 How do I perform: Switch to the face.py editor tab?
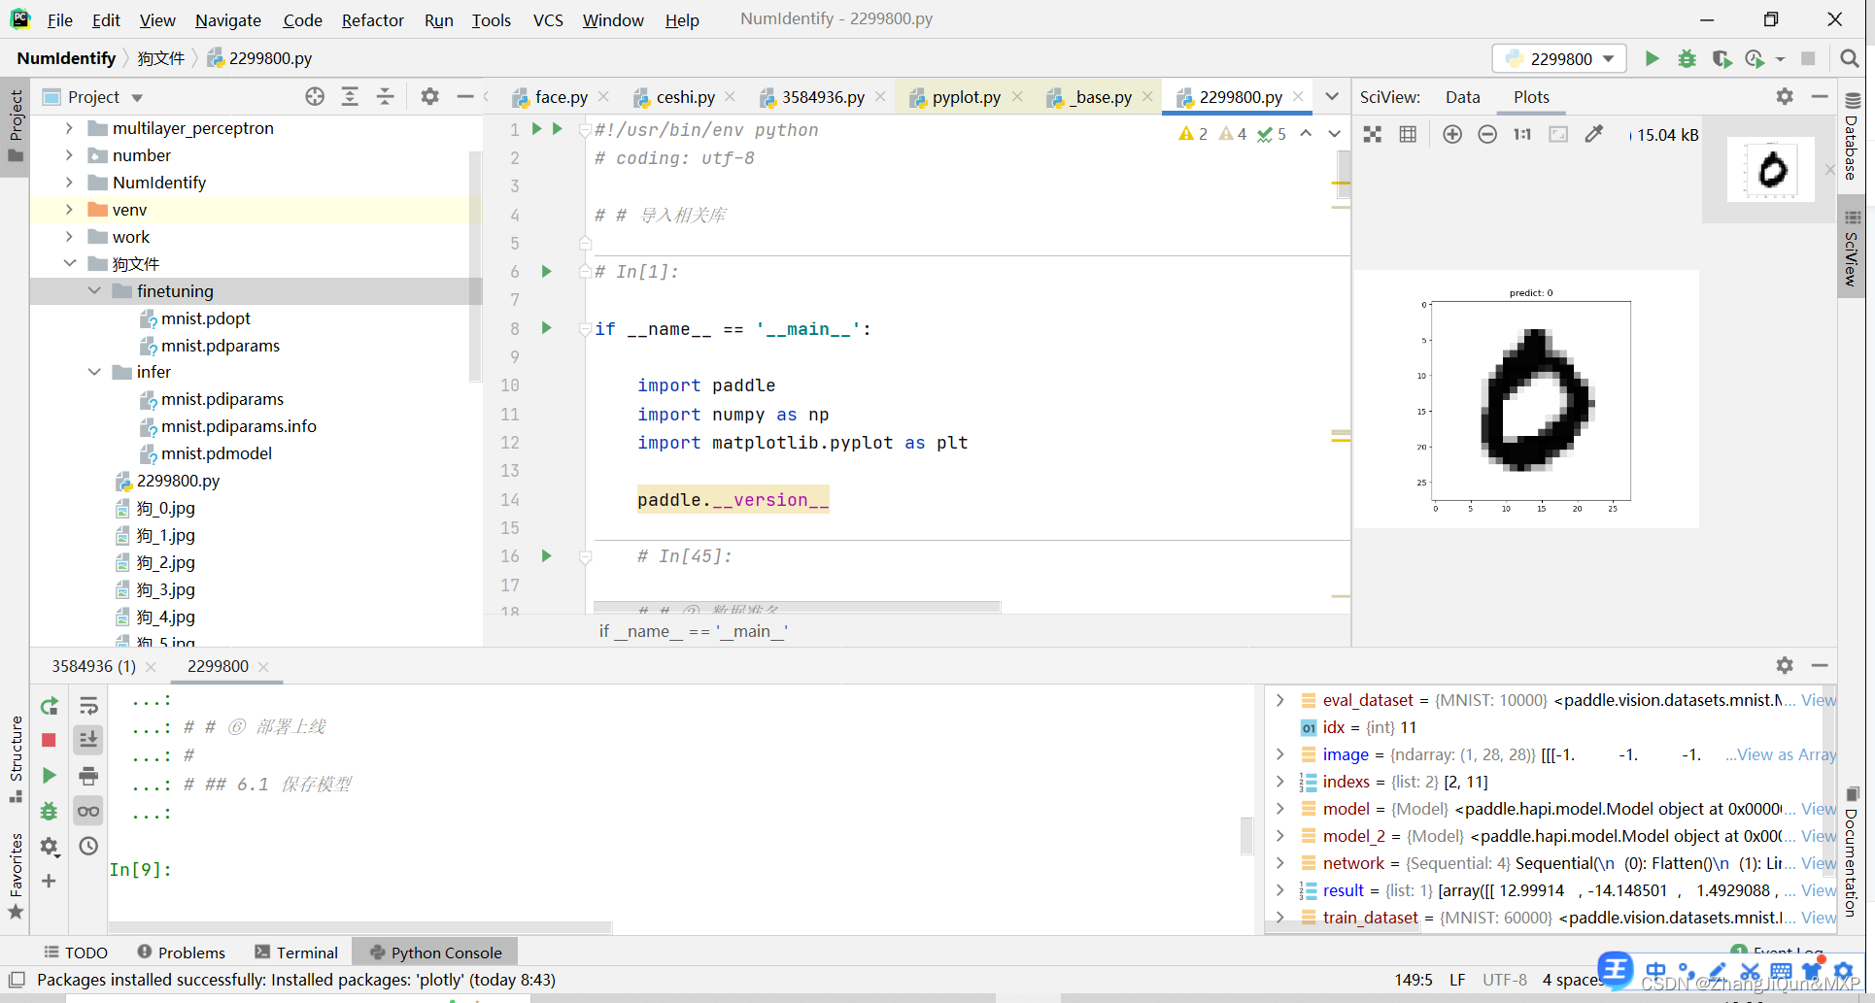(x=560, y=96)
